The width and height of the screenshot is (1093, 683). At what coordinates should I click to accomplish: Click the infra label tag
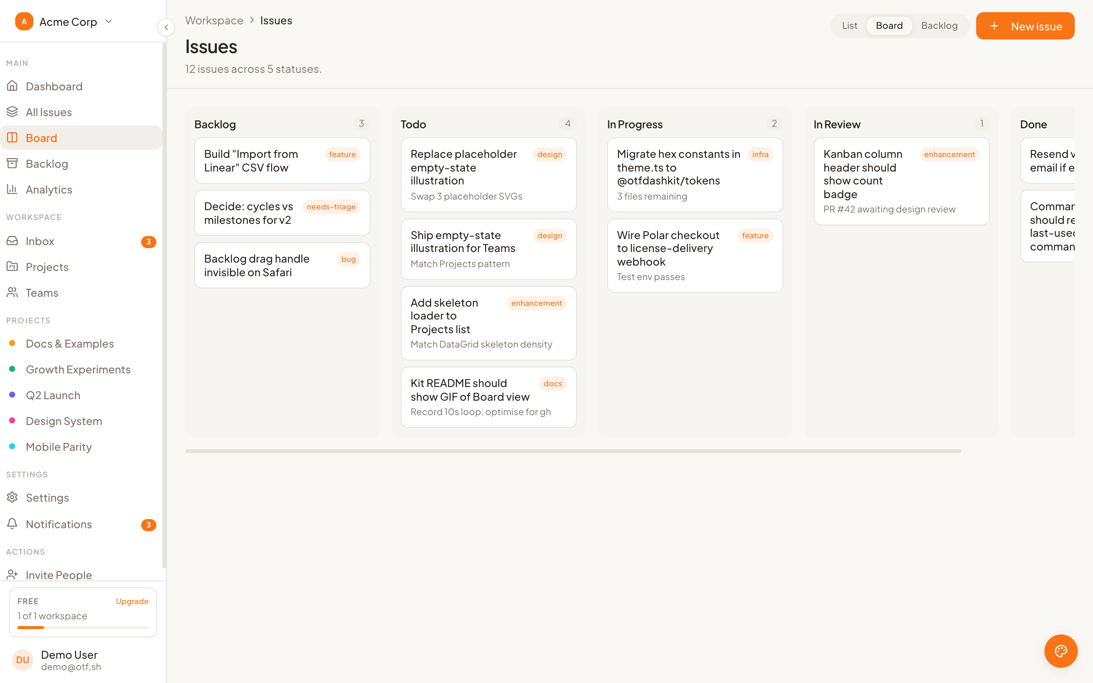point(760,154)
